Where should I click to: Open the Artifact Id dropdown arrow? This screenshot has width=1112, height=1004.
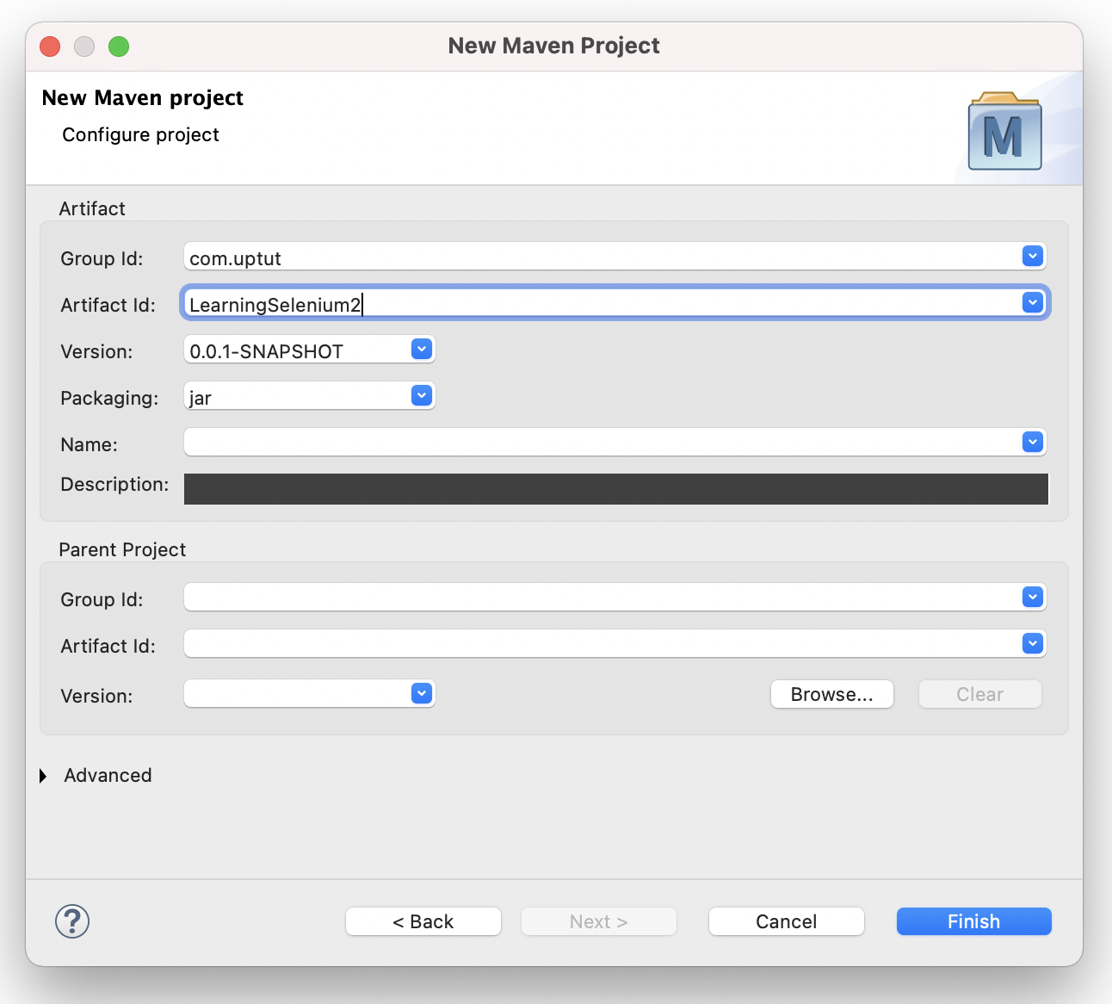coord(1033,303)
